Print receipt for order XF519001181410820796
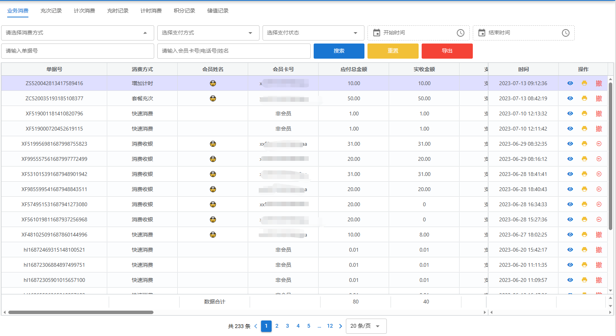616x336 pixels. [585, 114]
